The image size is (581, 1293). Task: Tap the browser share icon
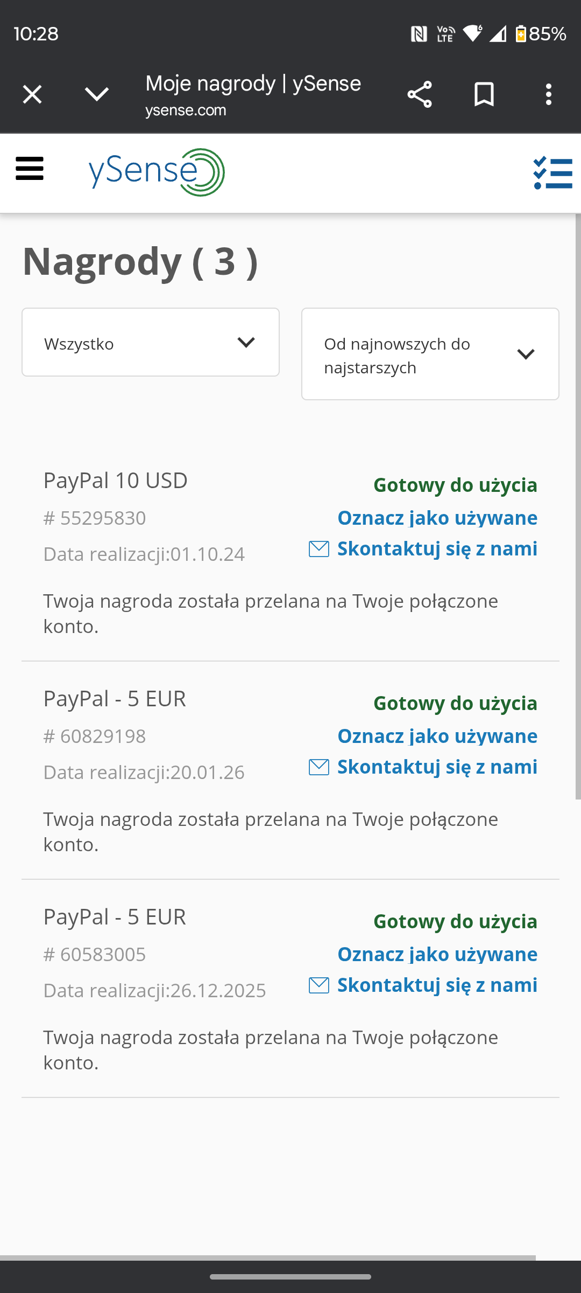(x=420, y=95)
